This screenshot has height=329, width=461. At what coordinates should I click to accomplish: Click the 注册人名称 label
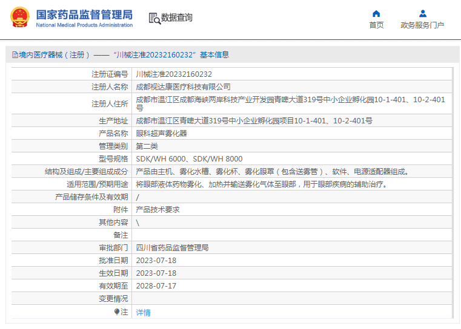coord(110,87)
